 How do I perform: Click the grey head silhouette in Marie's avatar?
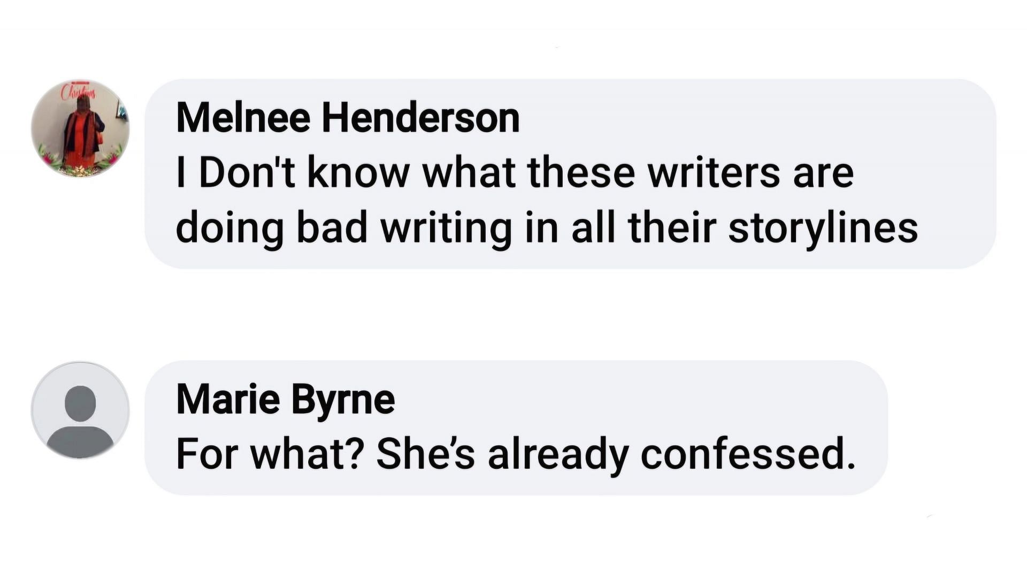tap(80, 402)
